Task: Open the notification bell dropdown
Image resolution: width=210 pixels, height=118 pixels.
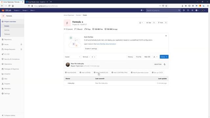Action: pyautogui.click(x=141, y=23)
